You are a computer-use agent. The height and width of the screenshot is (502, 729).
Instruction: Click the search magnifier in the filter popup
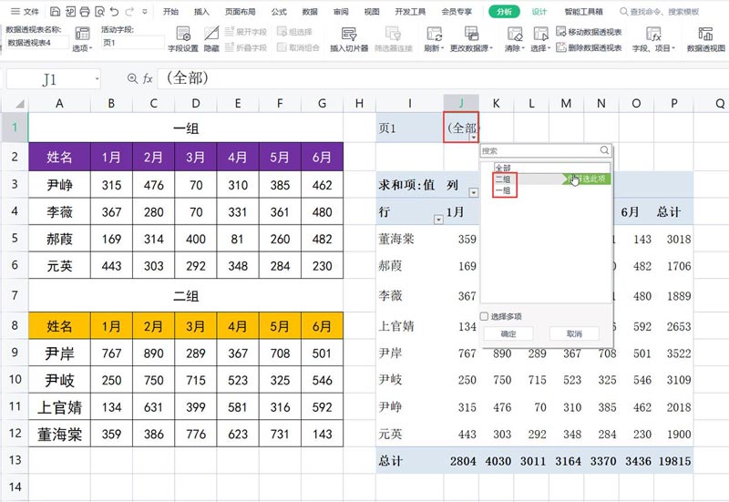tap(604, 150)
